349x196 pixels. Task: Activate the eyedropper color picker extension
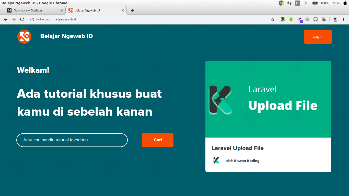pos(300,20)
